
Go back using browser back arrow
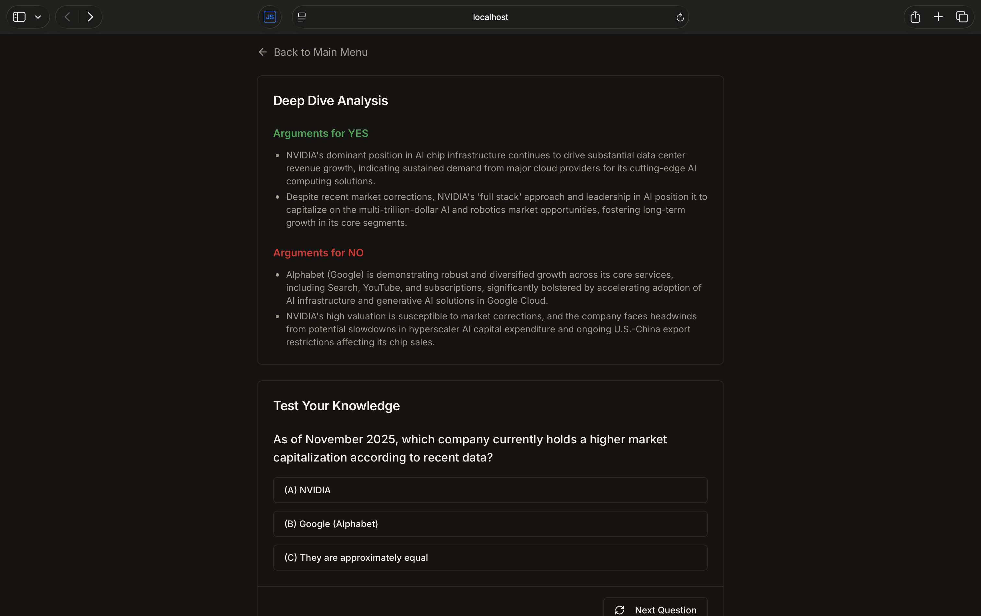coord(67,17)
